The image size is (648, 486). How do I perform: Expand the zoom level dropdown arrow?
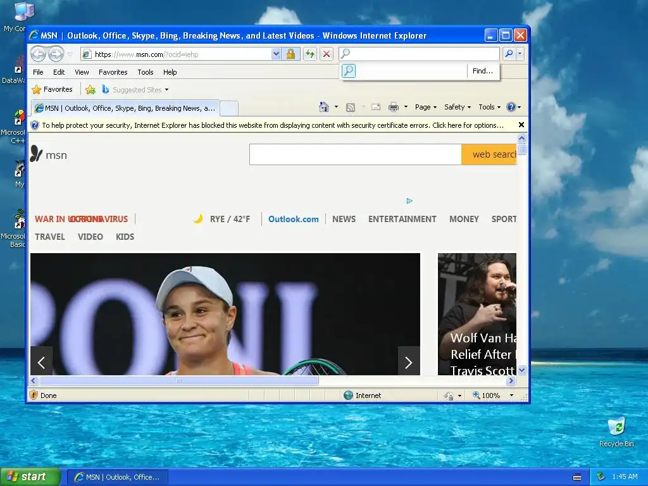(x=511, y=396)
